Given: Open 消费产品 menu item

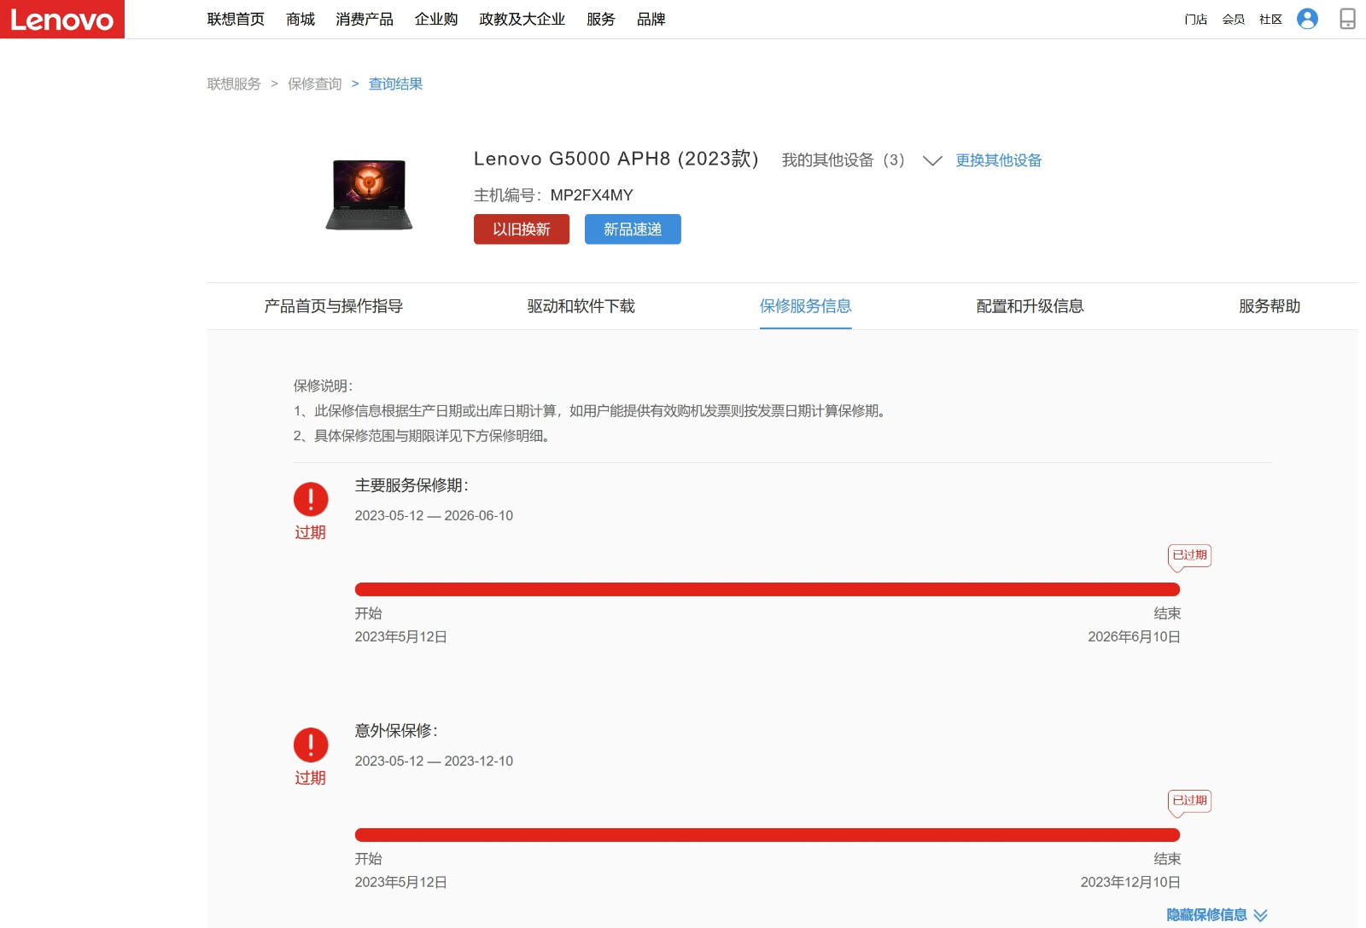Looking at the screenshot, I should pyautogui.click(x=365, y=19).
